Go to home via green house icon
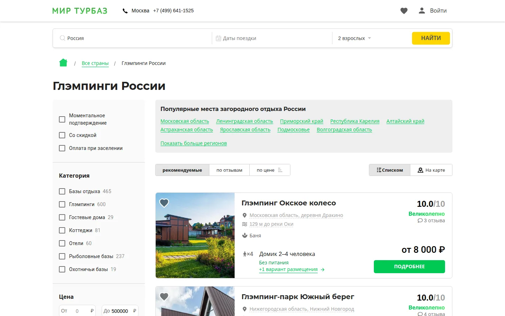Screen dimensions: 505x316 point(63,63)
